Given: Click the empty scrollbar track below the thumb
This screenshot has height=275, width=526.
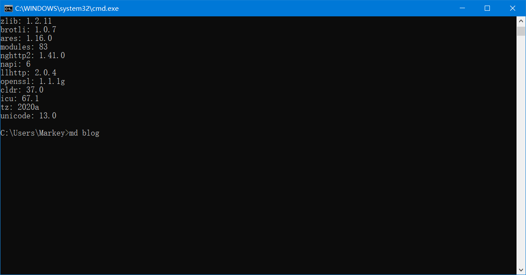Looking at the screenshot, I should (521, 151).
